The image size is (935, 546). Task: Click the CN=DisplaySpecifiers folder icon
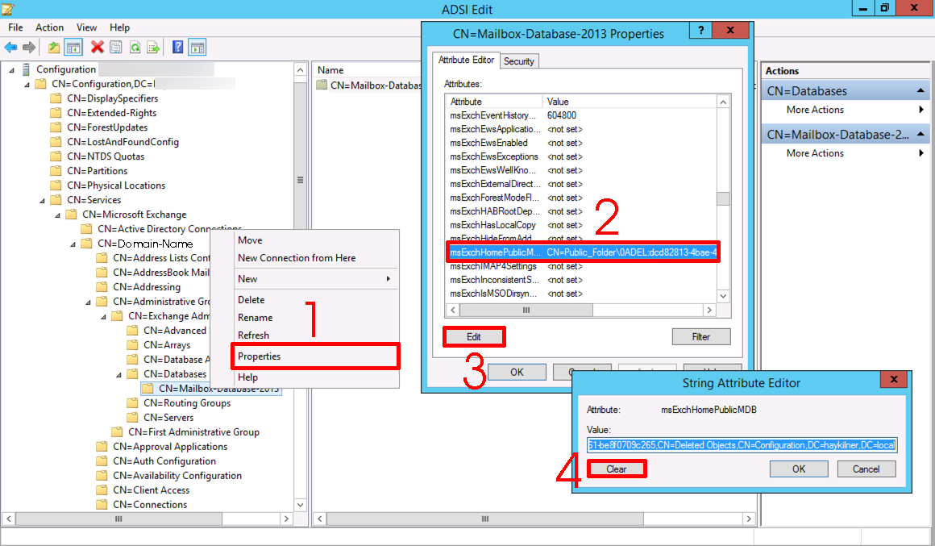(56, 98)
